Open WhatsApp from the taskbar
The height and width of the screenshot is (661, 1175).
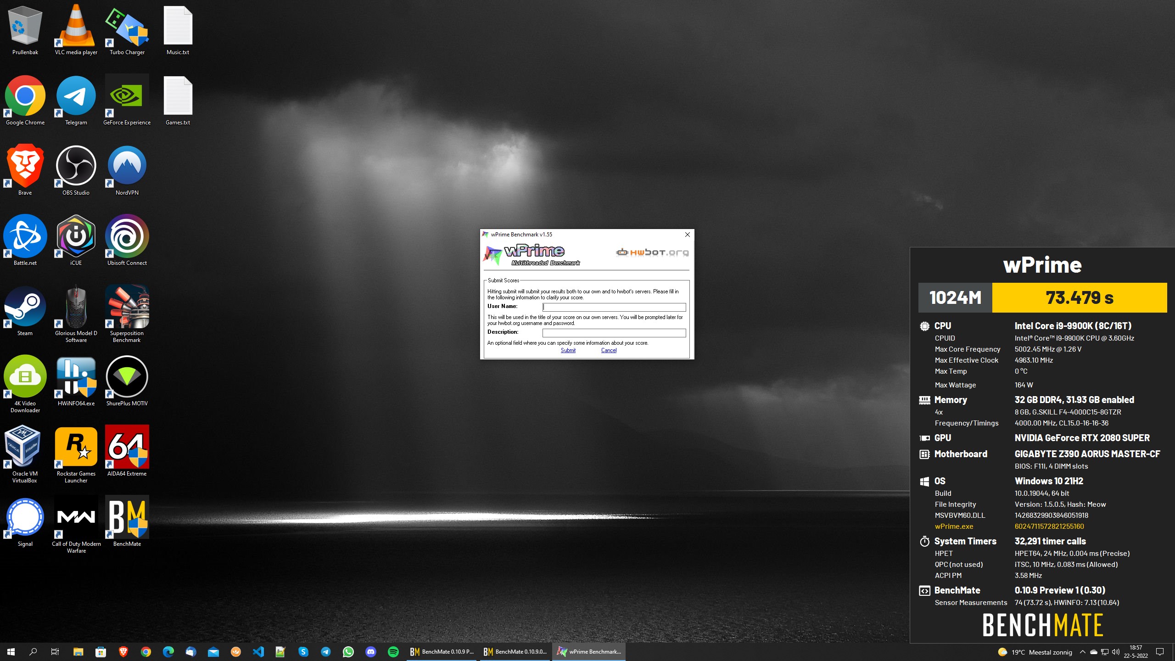click(x=348, y=652)
